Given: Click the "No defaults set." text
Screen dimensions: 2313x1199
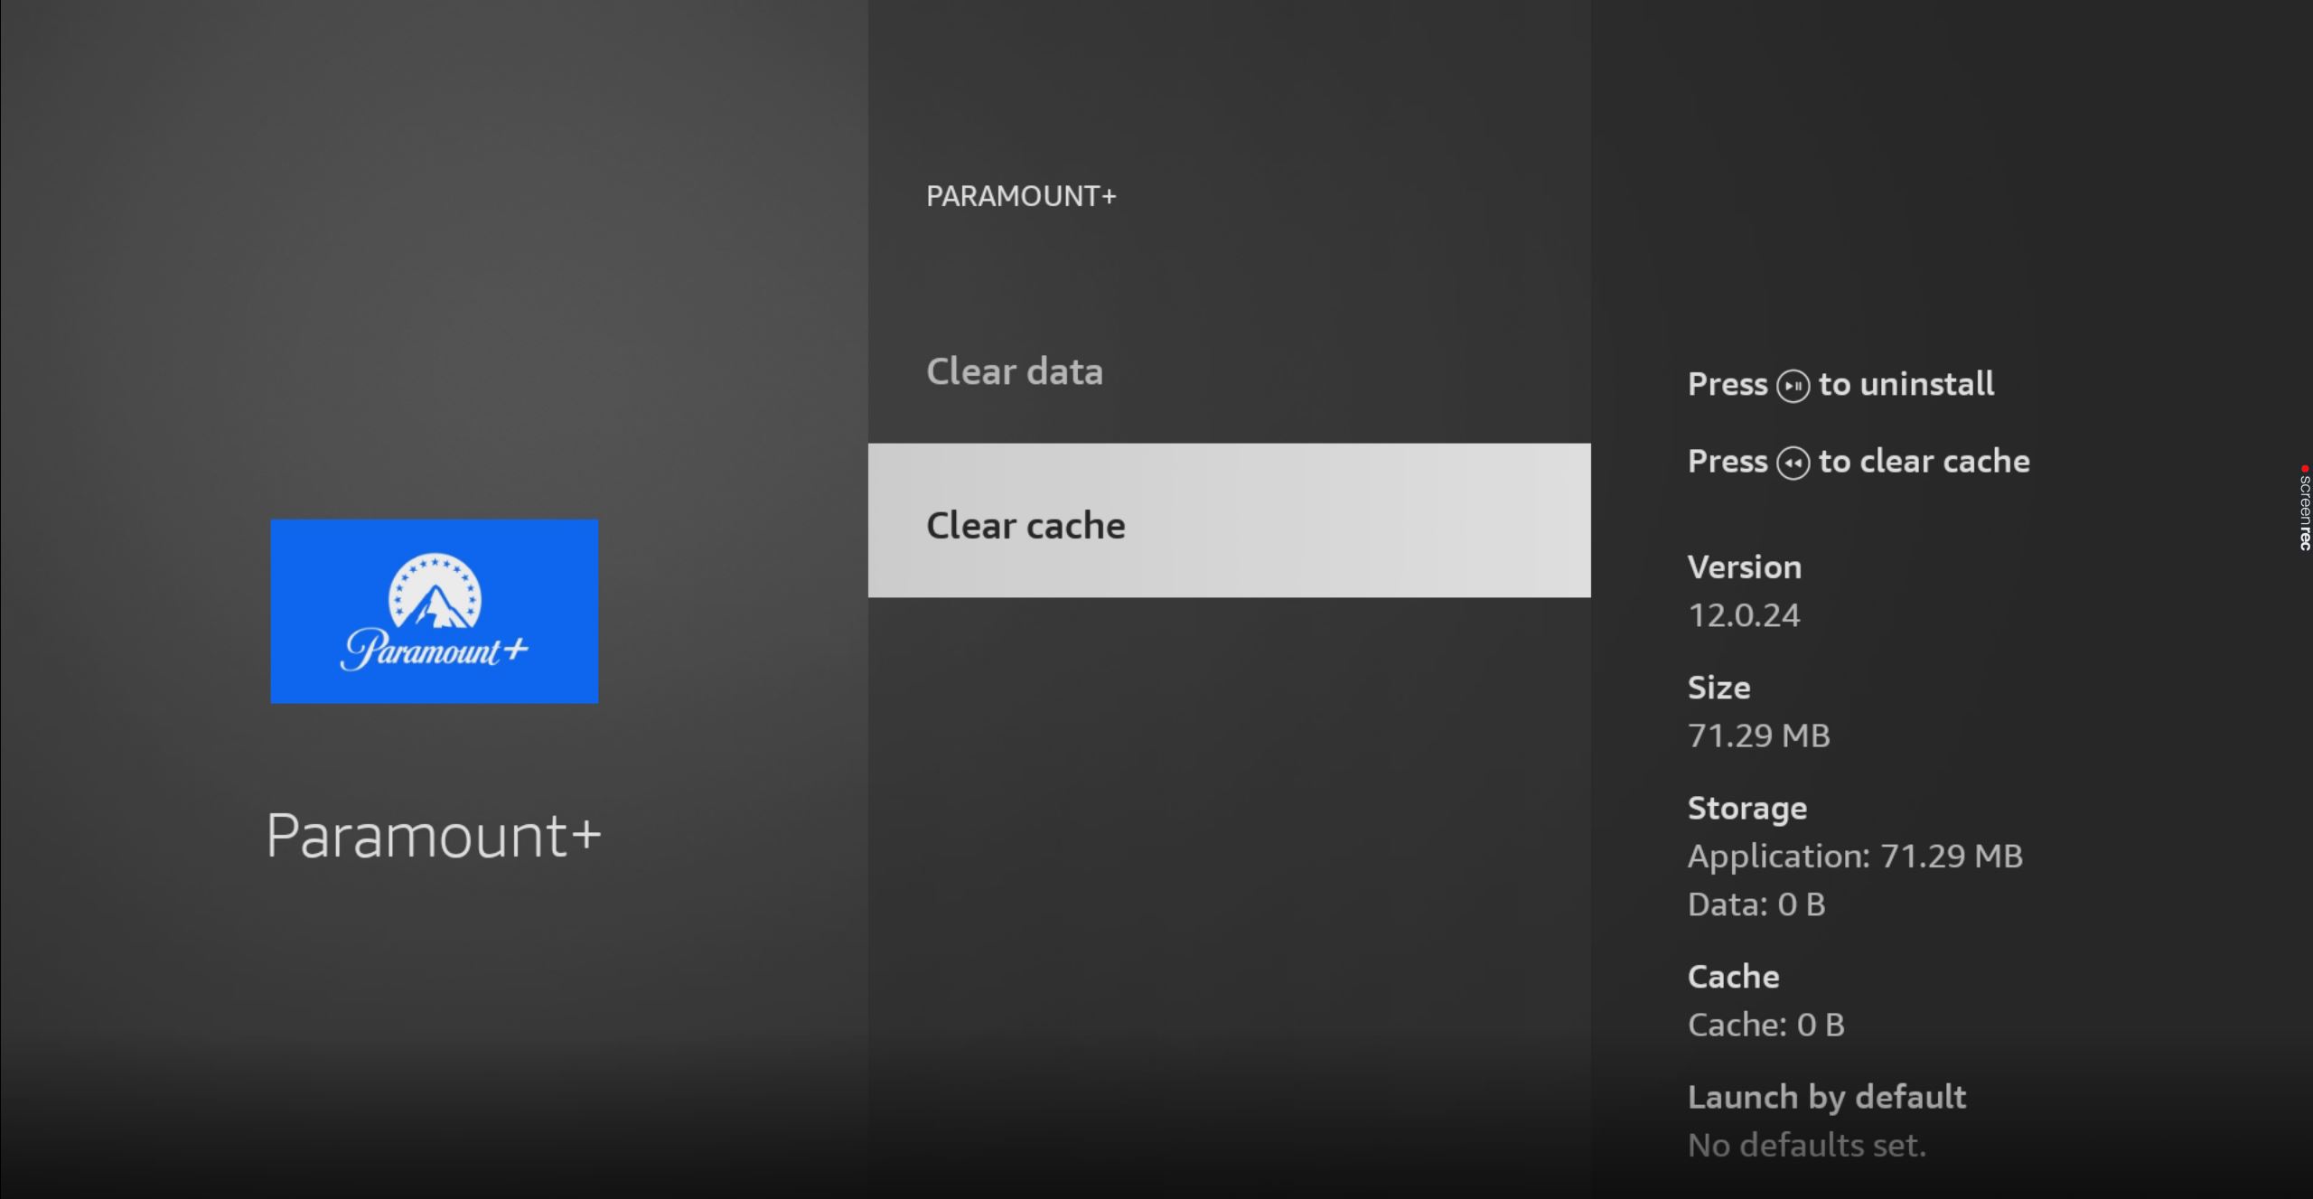Looking at the screenshot, I should coord(1806,1146).
